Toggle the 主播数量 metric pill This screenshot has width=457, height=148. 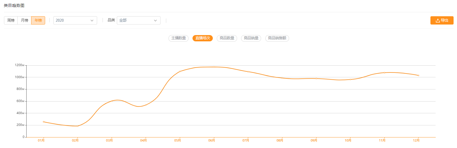point(179,38)
